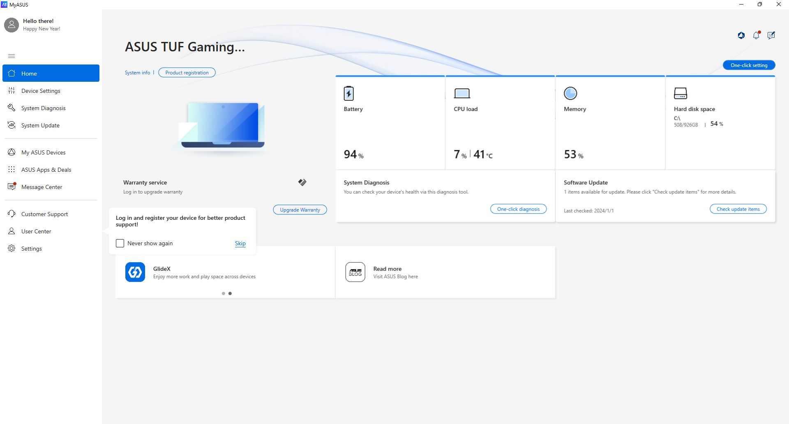Click the Message Center icon with red dot
Viewport: 789px width, 424px height.
(x=12, y=187)
